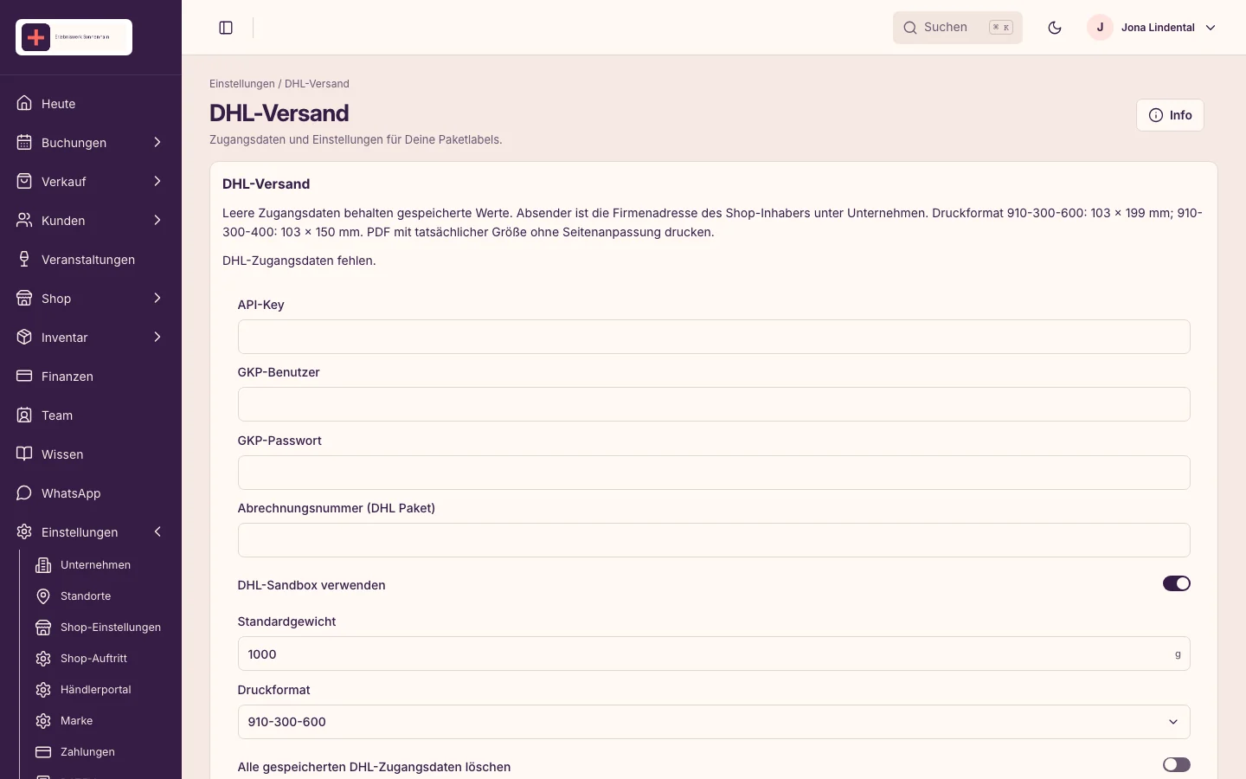Click the Shop storefront icon
Viewport: 1246px width, 779px height.
(x=24, y=299)
